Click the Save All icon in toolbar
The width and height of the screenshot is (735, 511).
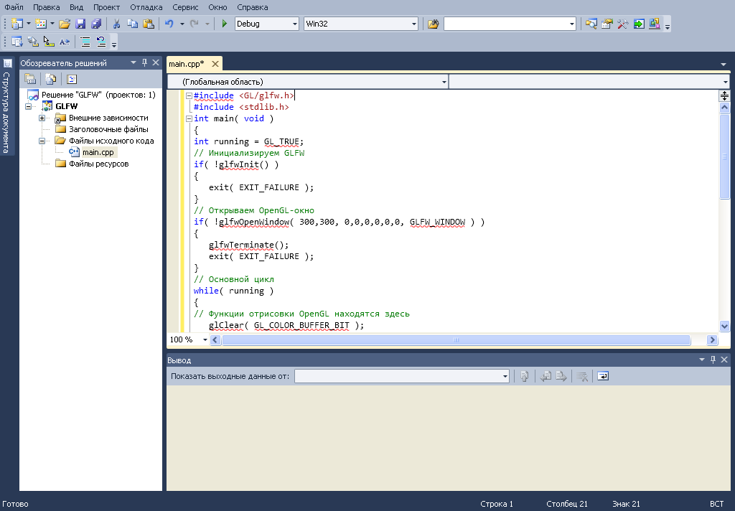[x=95, y=24]
